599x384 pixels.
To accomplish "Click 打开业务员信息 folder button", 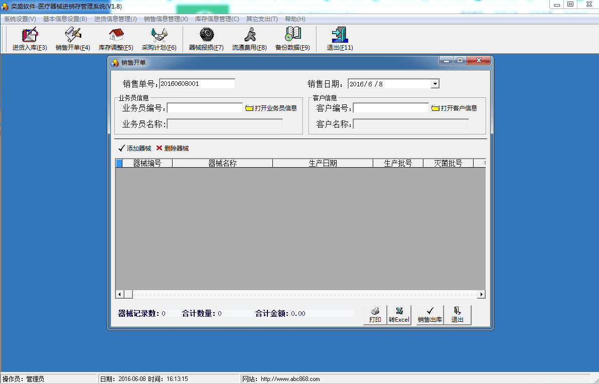I will click(271, 108).
